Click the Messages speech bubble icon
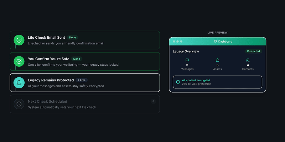Screen dimensions: 285x142 click(187, 60)
